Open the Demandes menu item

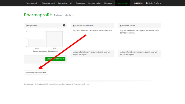62,3
